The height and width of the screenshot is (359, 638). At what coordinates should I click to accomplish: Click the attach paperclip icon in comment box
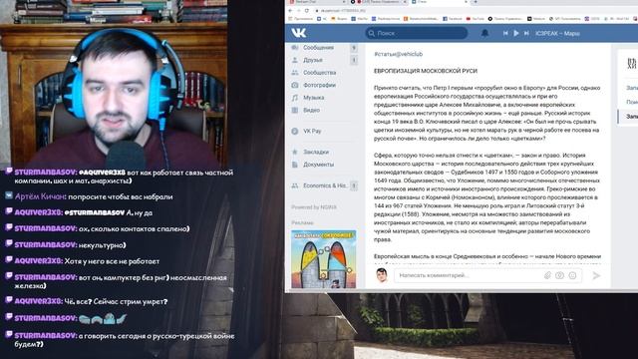(x=547, y=275)
